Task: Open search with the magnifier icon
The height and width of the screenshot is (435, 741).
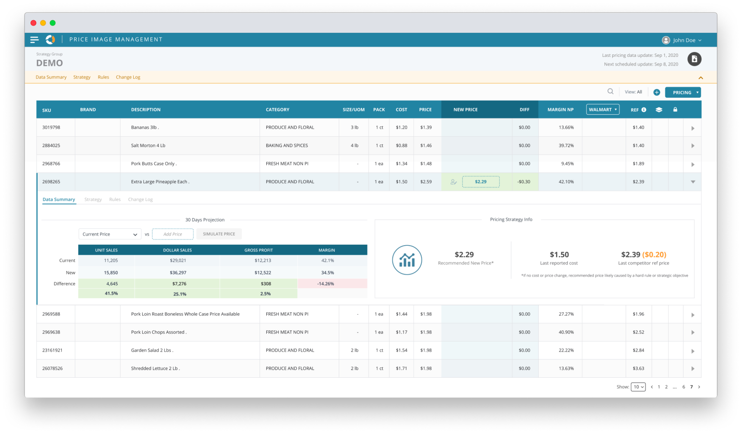Action: click(x=610, y=92)
